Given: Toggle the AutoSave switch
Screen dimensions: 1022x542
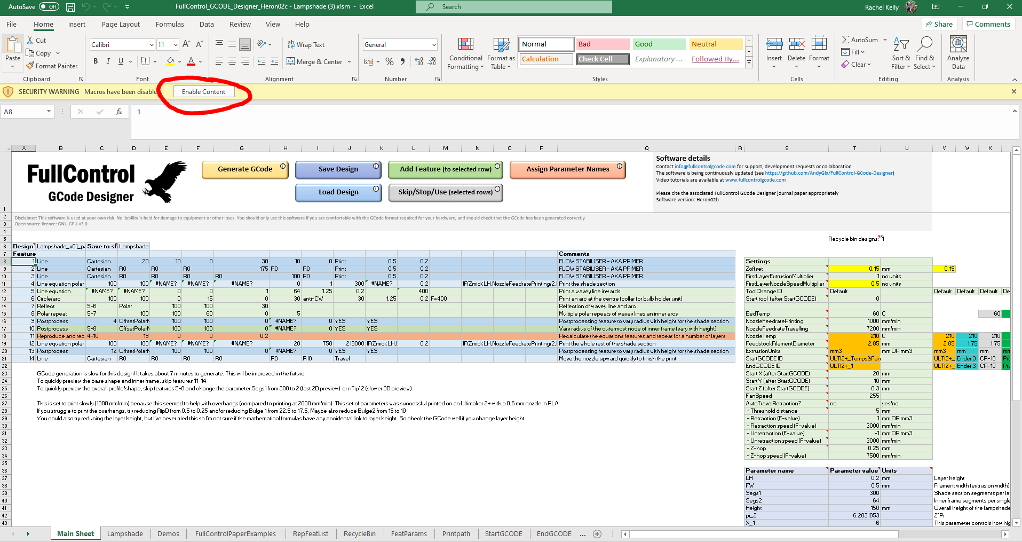Looking at the screenshot, I should [x=49, y=7].
